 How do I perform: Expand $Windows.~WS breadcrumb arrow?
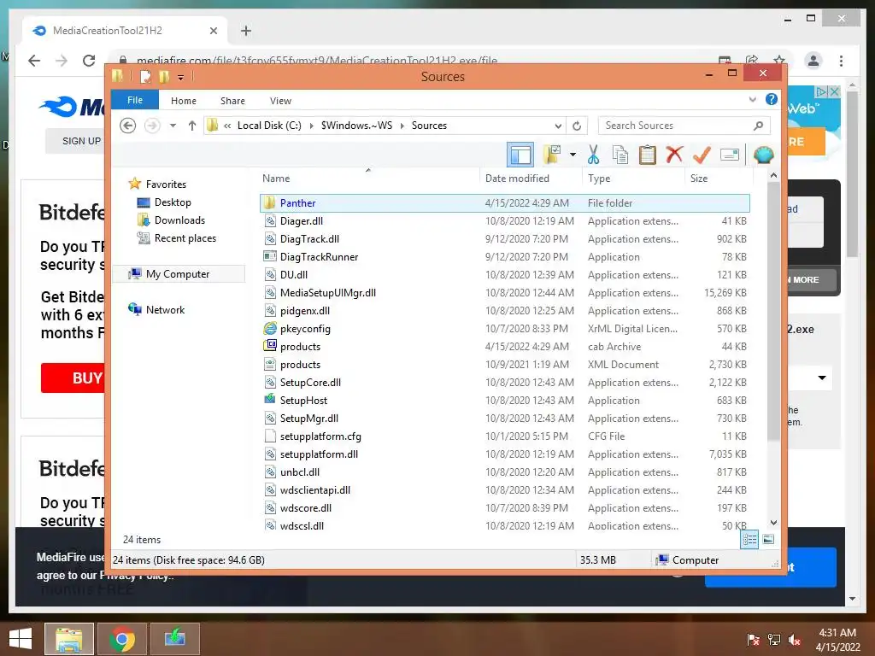402,126
